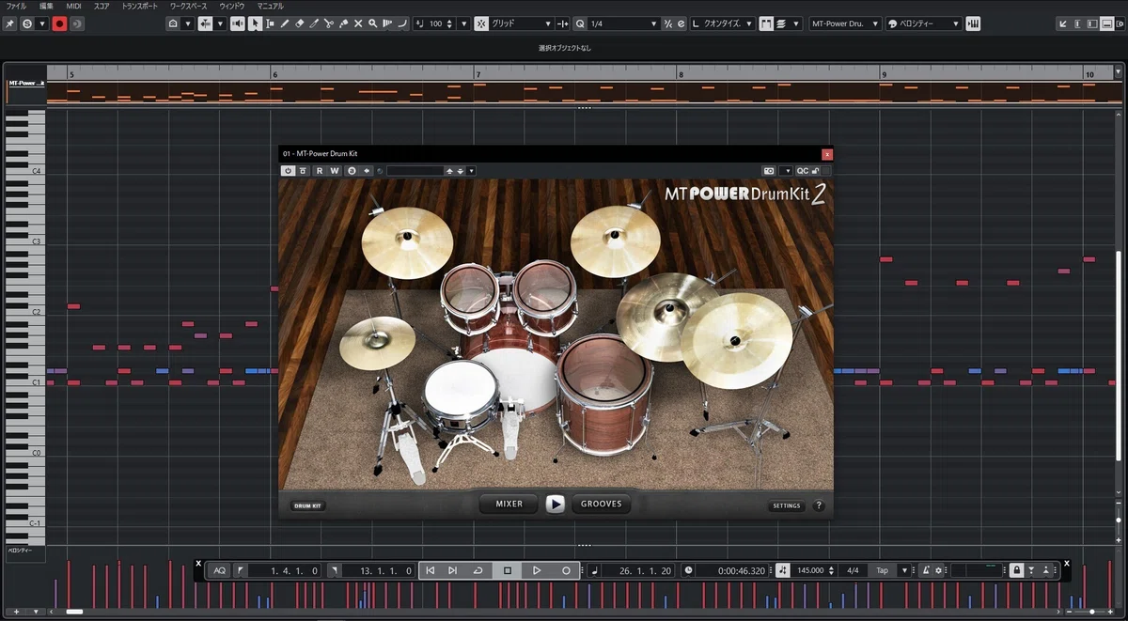Select the Object Selection arrow tool
The image size is (1128, 621).
coord(255,23)
